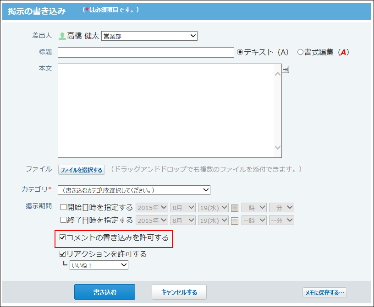
Task: Click the 本文 scrollbar down arrow
Action: (x=278, y=147)
